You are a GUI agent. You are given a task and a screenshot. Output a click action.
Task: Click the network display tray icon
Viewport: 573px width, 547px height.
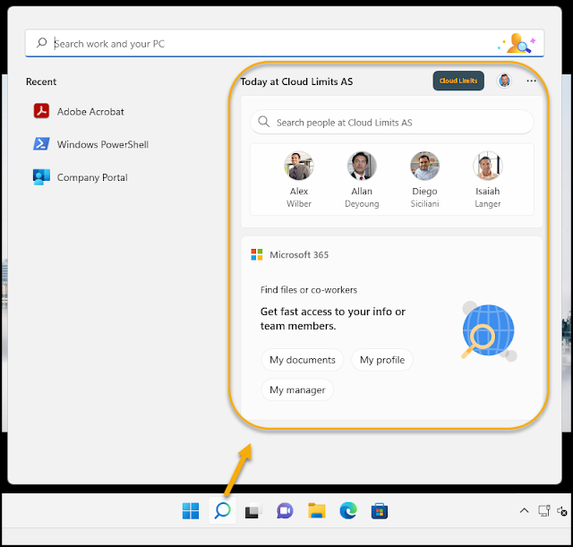click(544, 510)
